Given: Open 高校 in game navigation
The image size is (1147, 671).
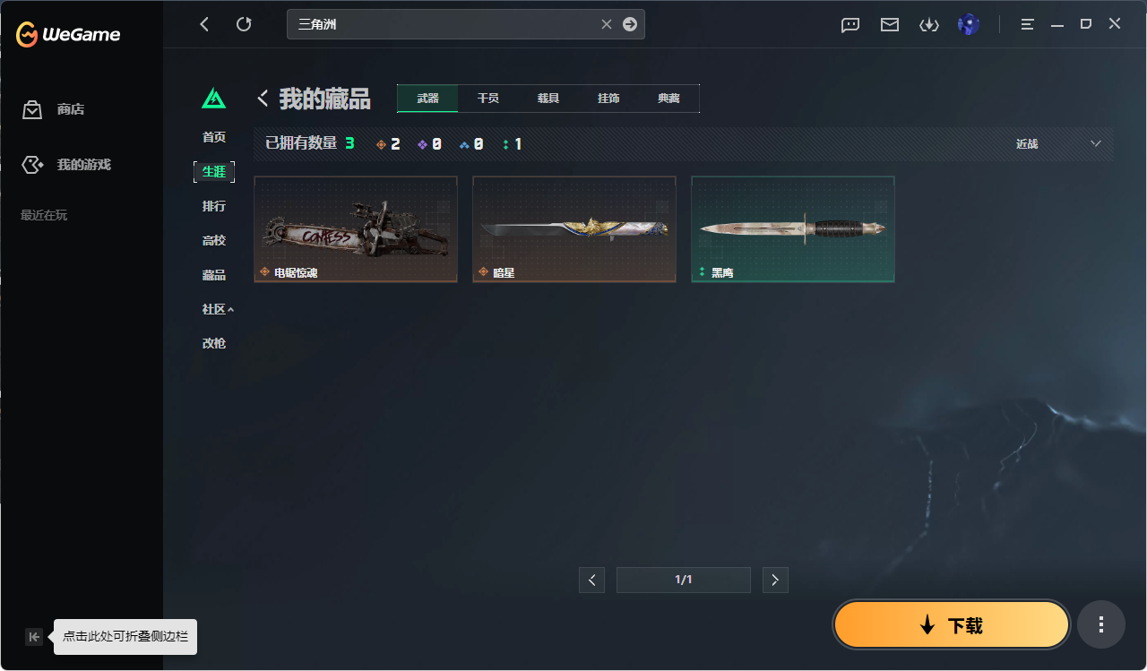Looking at the screenshot, I should coord(214,240).
